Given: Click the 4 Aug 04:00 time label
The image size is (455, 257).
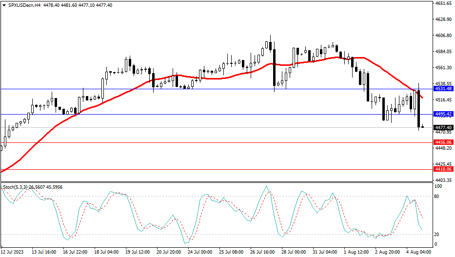Looking at the screenshot, I should 419,252.
